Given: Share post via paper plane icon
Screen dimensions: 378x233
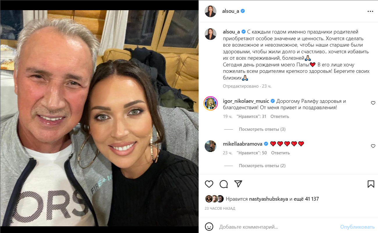Looking at the screenshot, I should click(238, 184).
